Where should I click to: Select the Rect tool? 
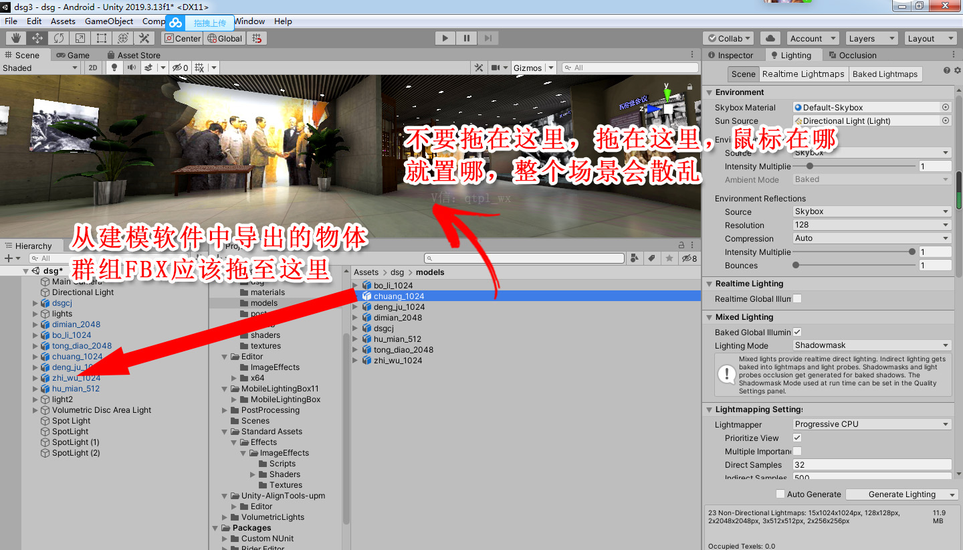pos(102,38)
